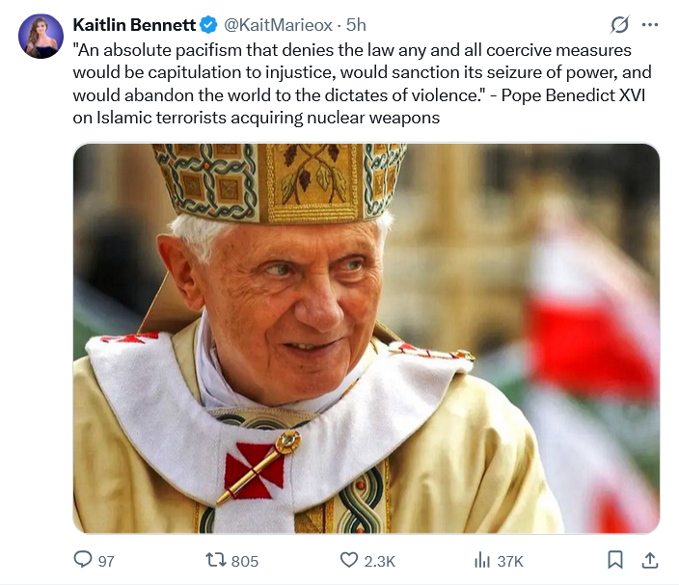This screenshot has height=585, width=679.
Task: Click the Grok slashed-circle icon
Action: coord(620,25)
